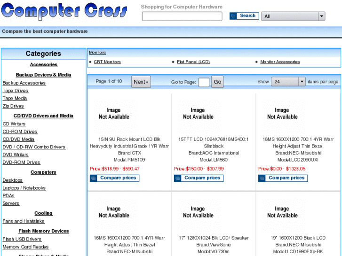This screenshot has height=256, width=342.
Task: Click the Computer Cross logo
Action: 64,11
